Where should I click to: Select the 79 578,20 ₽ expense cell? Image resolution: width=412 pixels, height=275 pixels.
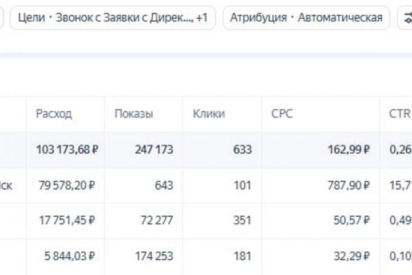(x=69, y=186)
